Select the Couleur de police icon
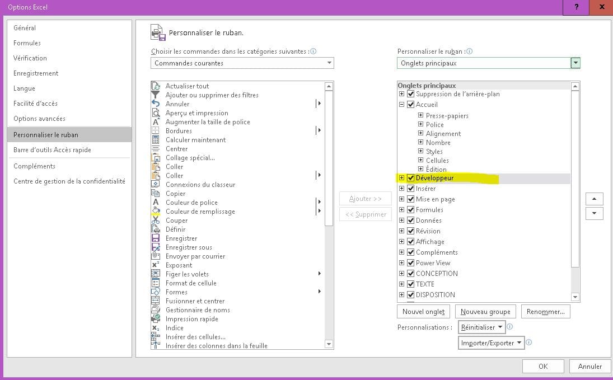 tap(156, 203)
